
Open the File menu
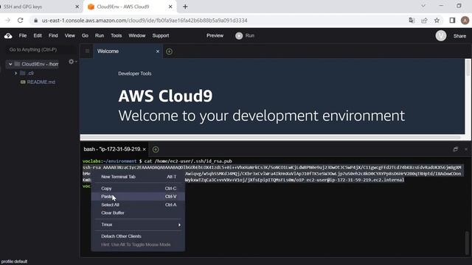(x=23, y=35)
